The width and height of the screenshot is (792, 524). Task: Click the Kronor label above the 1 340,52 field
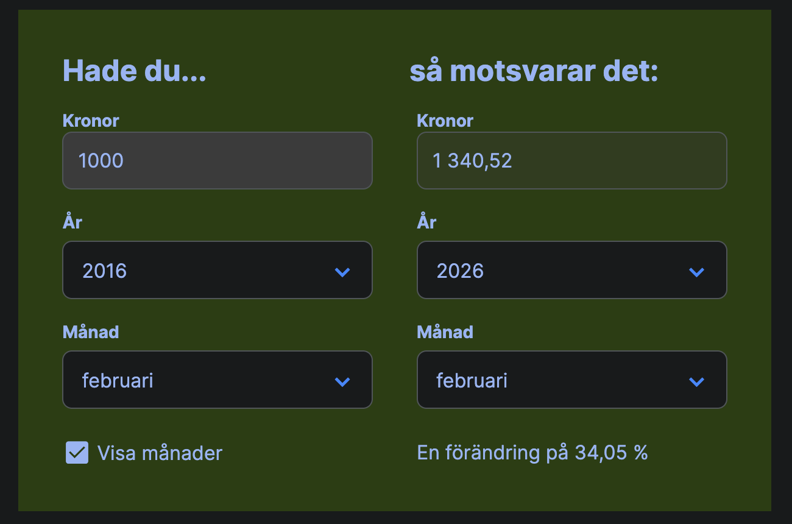445,121
